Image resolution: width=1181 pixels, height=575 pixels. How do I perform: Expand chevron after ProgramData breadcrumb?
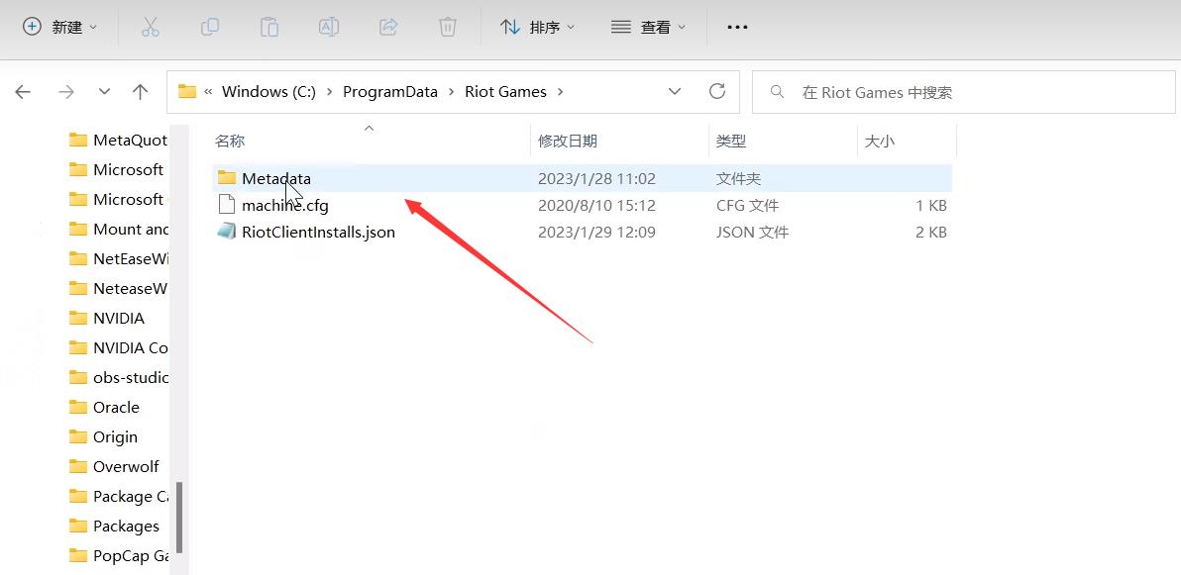click(451, 92)
